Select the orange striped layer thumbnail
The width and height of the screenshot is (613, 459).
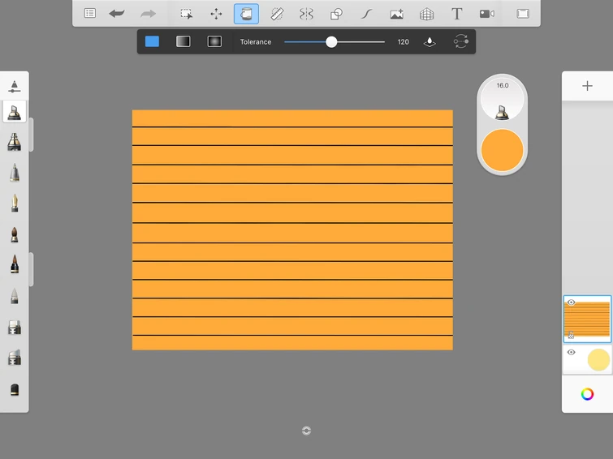click(587, 320)
